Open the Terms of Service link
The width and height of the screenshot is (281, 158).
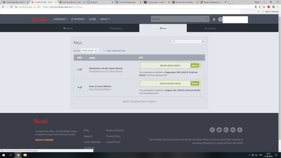coord(115,130)
